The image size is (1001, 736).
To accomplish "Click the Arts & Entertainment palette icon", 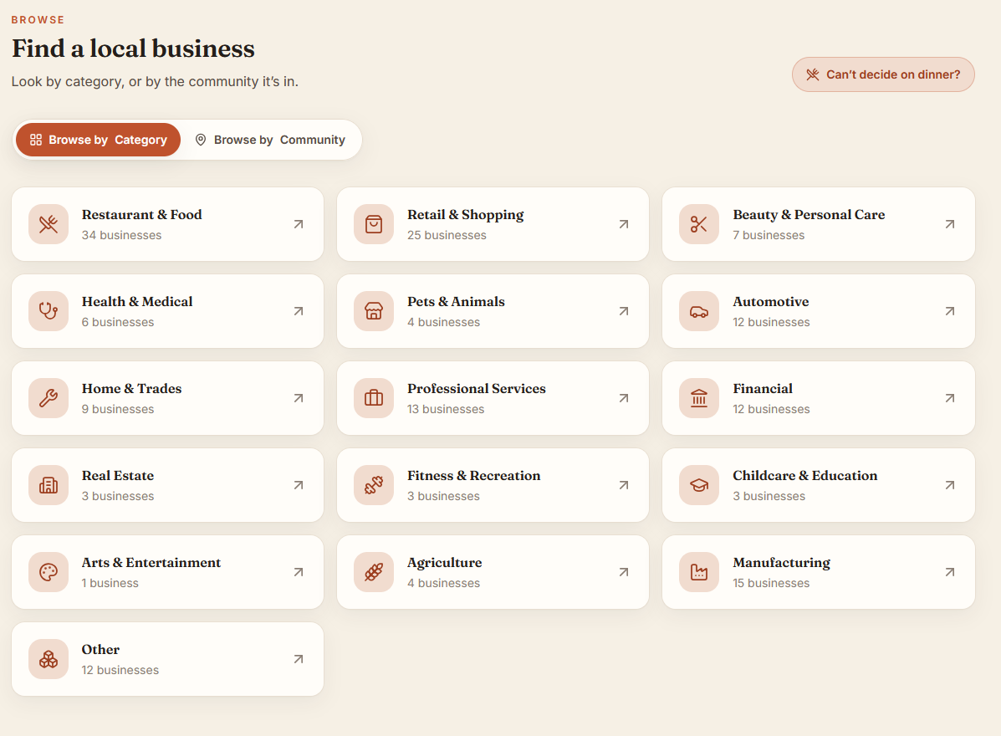I will tap(49, 572).
